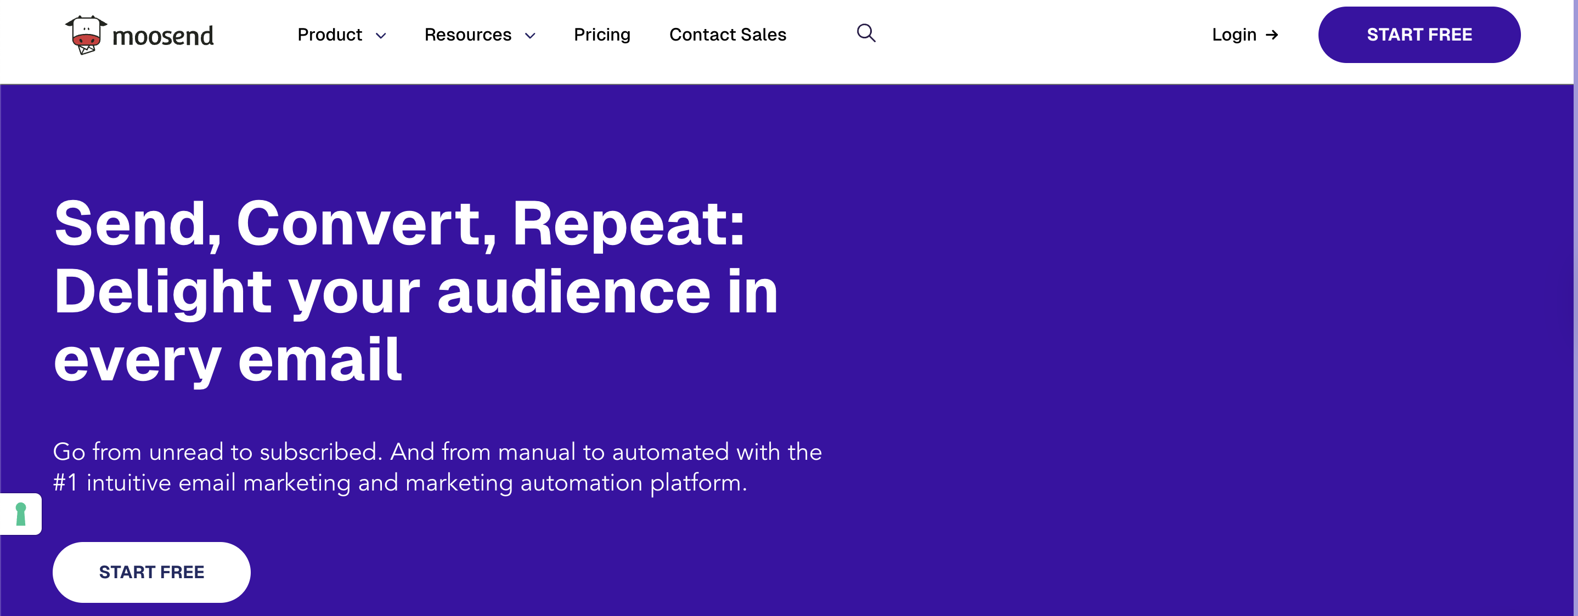The image size is (1578, 616).
Task: Expand the chevron next to Resources
Action: click(x=530, y=36)
